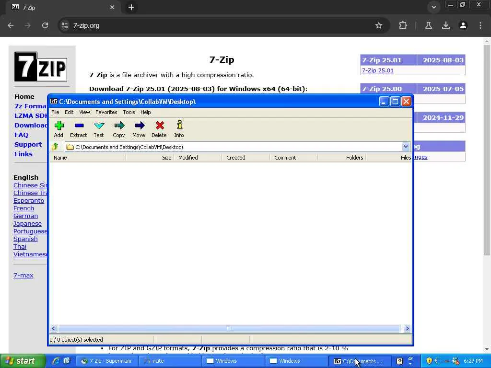Sort file list by Folders column
Viewport: 491px width, 368px height.
(341, 157)
